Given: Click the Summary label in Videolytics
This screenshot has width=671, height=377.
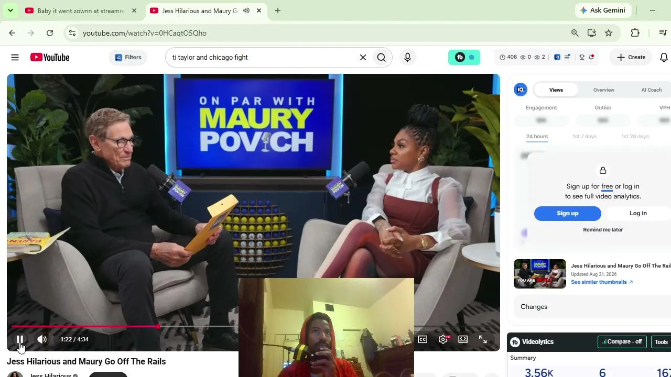Looking at the screenshot, I should coord(523,358).
